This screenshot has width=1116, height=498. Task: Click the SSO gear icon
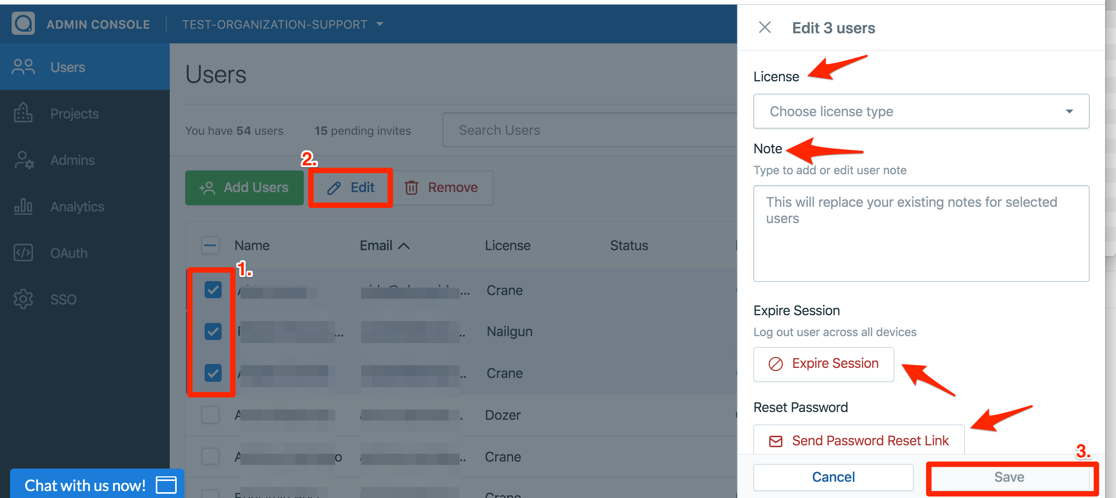point(23,299)
